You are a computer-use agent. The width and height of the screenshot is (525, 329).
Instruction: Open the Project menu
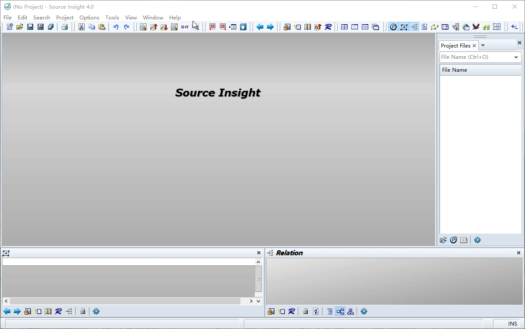tap(65, 18)
